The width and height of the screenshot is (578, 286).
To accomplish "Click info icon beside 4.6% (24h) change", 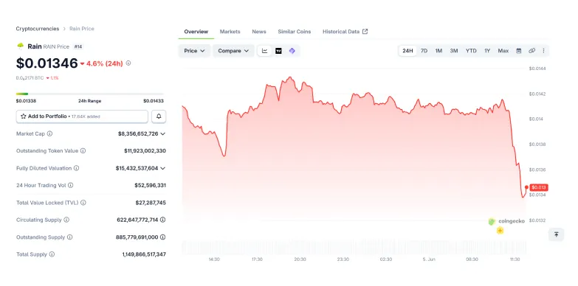I will pos(128,63).
